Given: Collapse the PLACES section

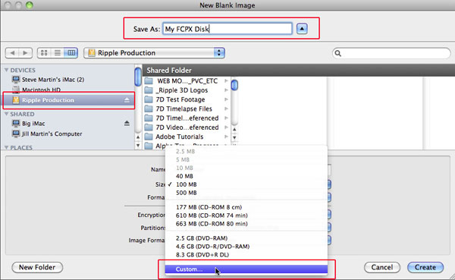Looking at the screenshot, I should [x=6, y=147].
